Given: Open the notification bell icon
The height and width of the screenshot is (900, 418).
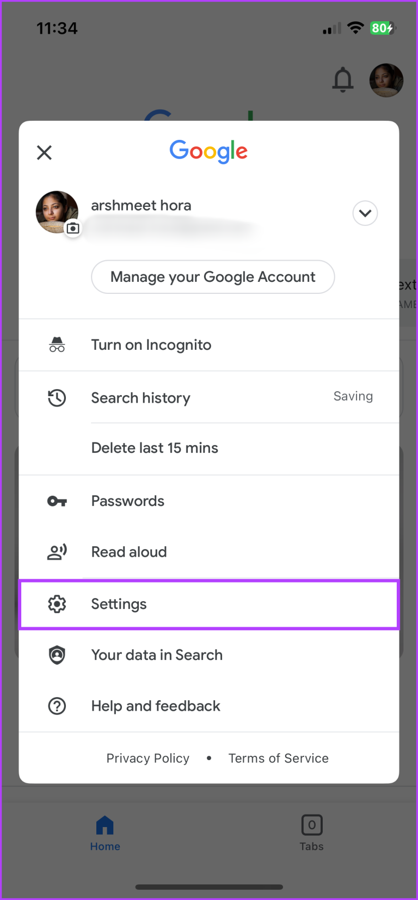Looking at the screenshot, I should 343,80.
